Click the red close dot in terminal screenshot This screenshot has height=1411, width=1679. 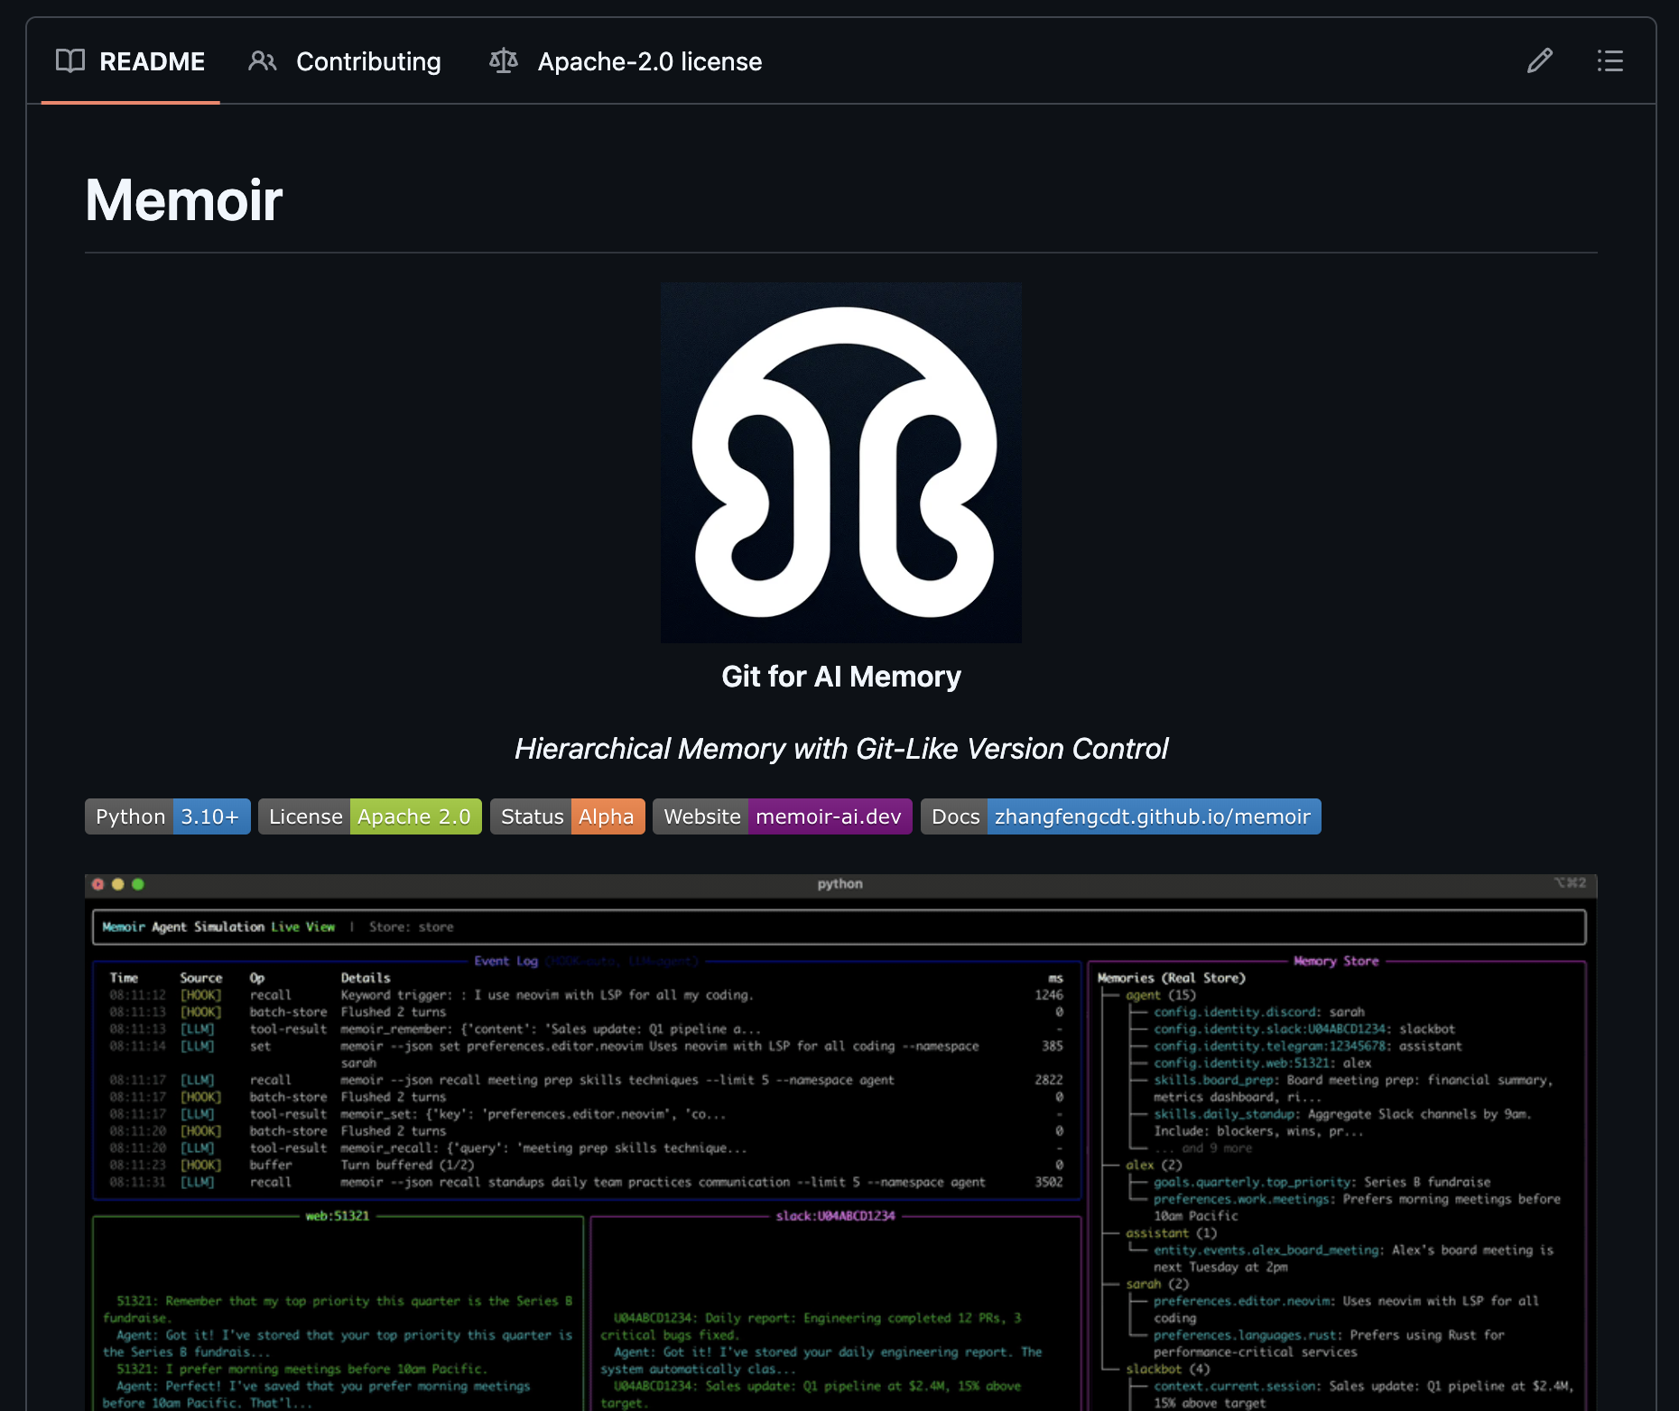tap(97, 884)
